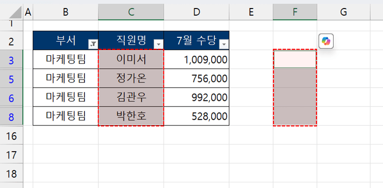383x188 pixels.
Task: Select the cell with value 756,000
Action: tap(196, 78)
